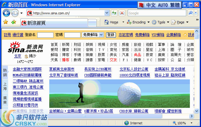Select the 廣東 side tab

5,100
